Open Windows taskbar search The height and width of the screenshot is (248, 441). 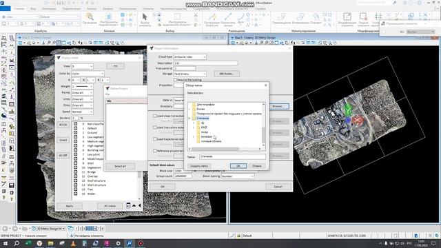tap(17, 243)
